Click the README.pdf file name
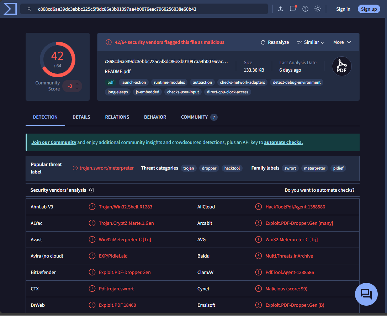Image resolution: width=387 pixels, height=316 pixels. coord(118,72)
